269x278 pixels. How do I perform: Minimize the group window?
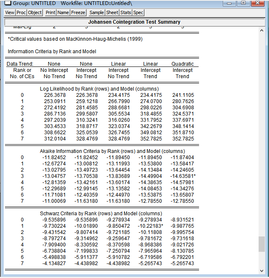click(x=229, y=3)
